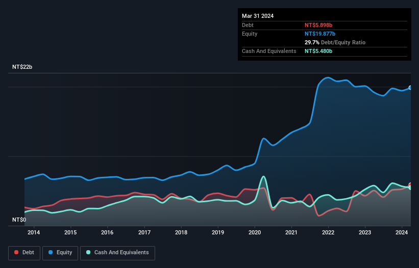Toggle the Debt series legend button
This screenshot has height=268, width=419.
[24, 253]
